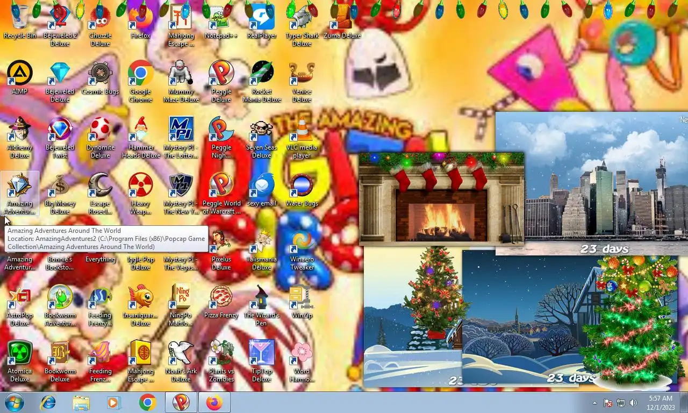Screen dimensions: 688x413
Task: Open VLC media player shortcut
Action: point(302,138)
